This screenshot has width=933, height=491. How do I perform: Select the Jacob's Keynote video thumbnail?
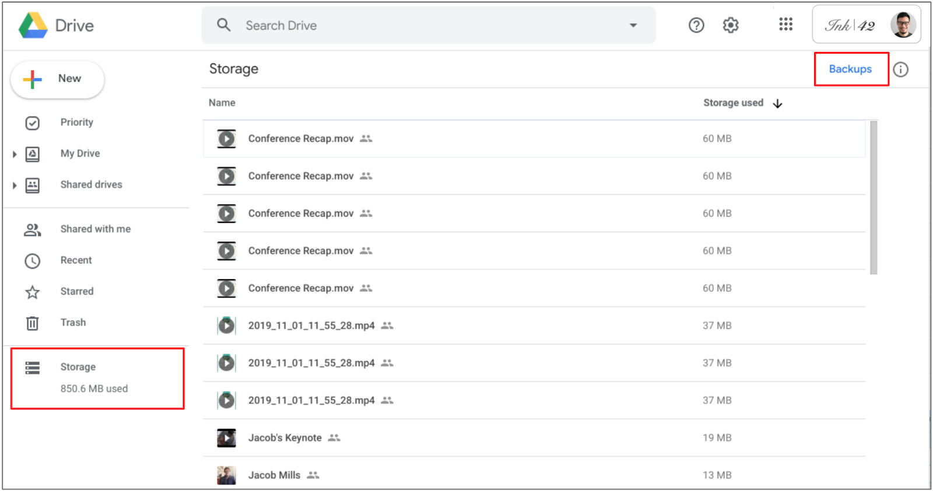226,438
